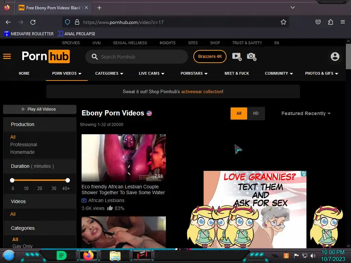Viewport: 351px width, 263px height.
Task: Reload the current page
Action: [33, 22]
